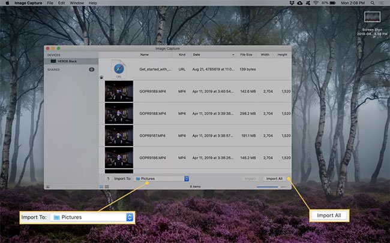Click the 139 bytes file size cell
Image resolution: width=390 pixels, height=243 pixels.
[x=248, y=69]
